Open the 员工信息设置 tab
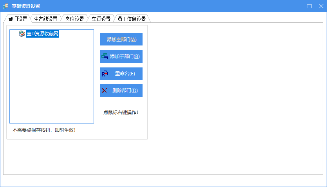Image resolution: width=327 pixels, height=187 pixels. (132, 19)
